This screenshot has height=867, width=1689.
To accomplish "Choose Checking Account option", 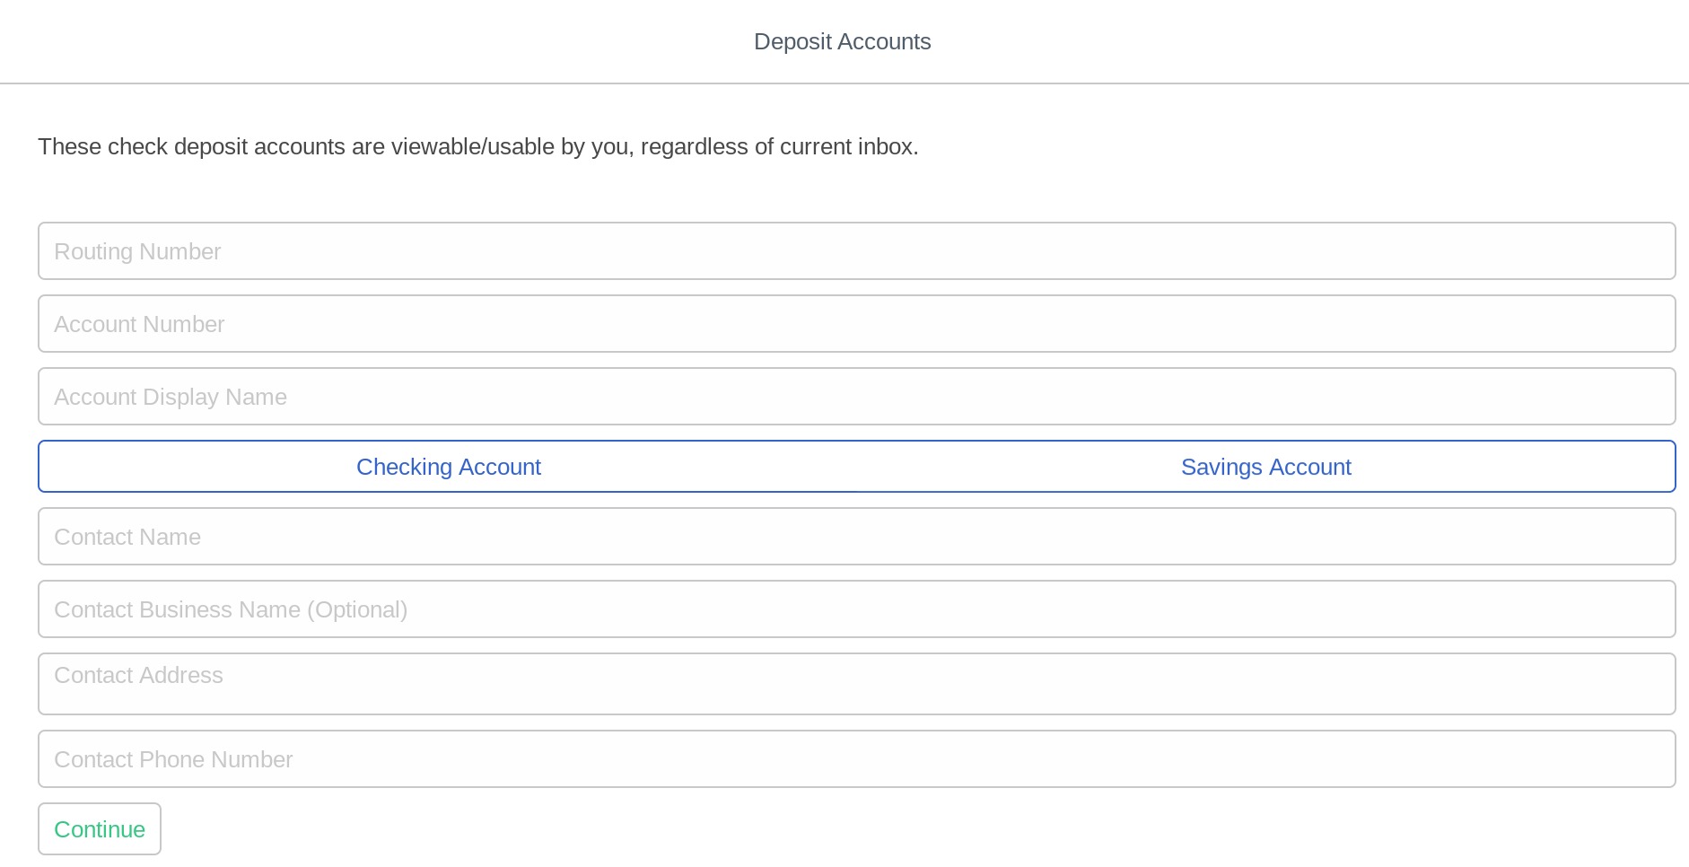I will pyautogui.click(x=448, y=467).
